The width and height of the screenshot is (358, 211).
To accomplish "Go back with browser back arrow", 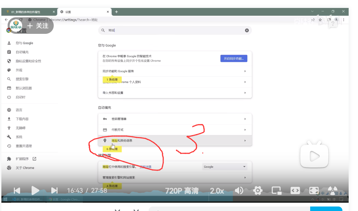I will [6, 20].
